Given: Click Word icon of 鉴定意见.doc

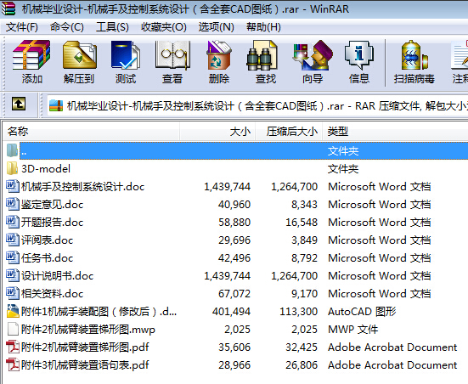Looking at the screenshot, I should pyautogui.click(x=12, y=204).
